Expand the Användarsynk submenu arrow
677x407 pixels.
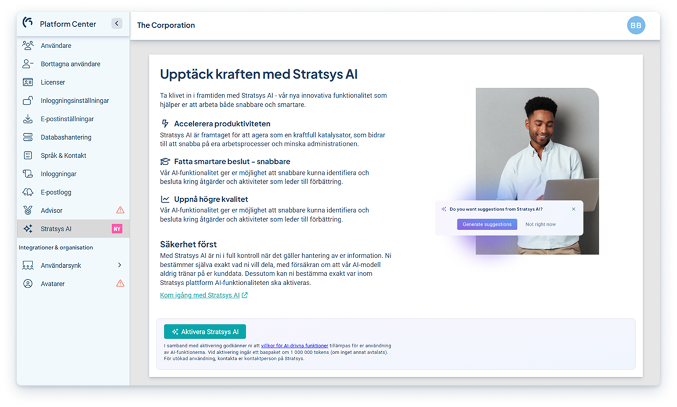(x=120, y=265)
